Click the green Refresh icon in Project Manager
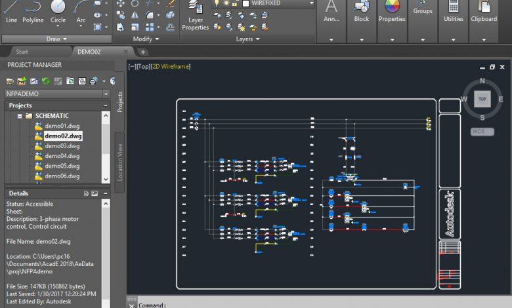Image resolution: width=512 pixels, height=308 pixels. point(46,81)
